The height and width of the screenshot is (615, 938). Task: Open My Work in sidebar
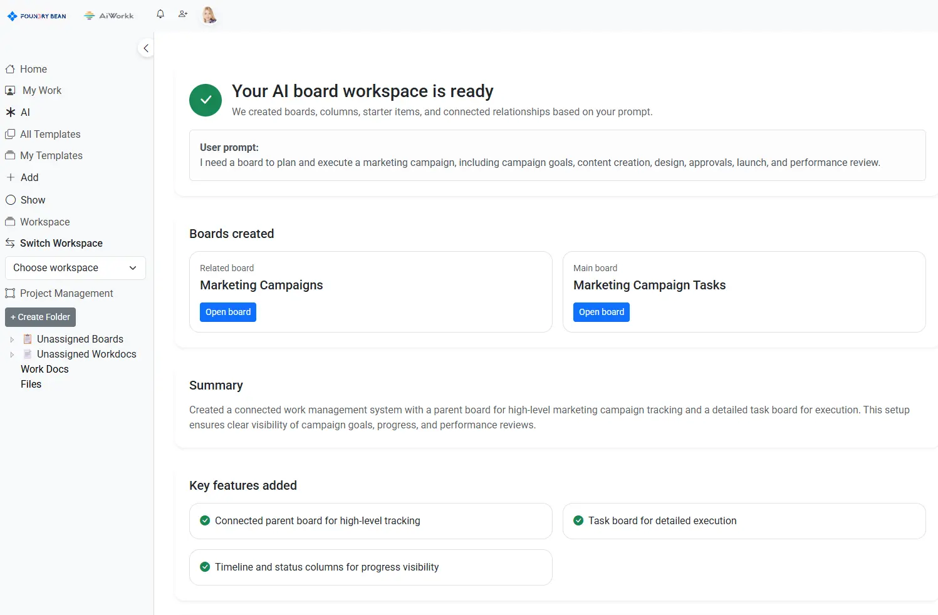[33, 90]
